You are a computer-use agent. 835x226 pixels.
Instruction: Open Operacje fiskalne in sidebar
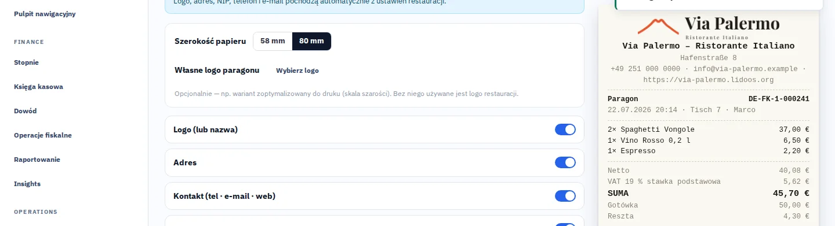pyautogui.click(x=43, y=135)
